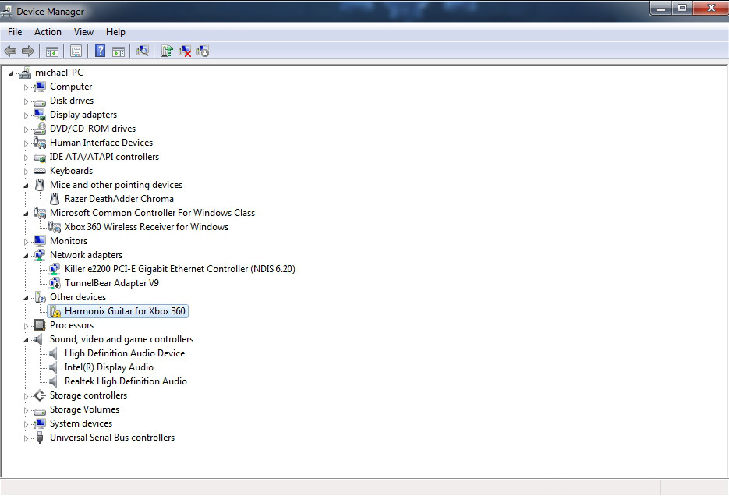Click the Uninstall device toolbar icon
Image resolution: width=729 pixels, height=496 pixels.
point(185,51)
